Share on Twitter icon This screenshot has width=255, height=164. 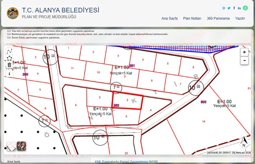[x=229, y=8]
